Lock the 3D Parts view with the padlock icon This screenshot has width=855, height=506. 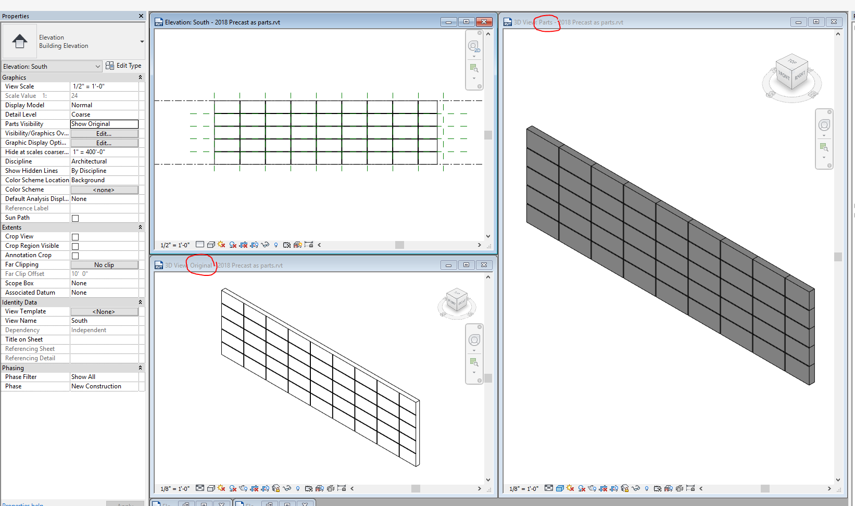click(625, 488)
